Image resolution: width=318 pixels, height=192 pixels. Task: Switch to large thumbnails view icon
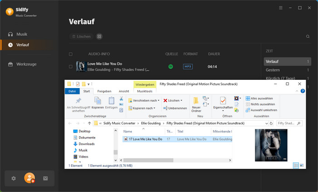click(302, 166)
